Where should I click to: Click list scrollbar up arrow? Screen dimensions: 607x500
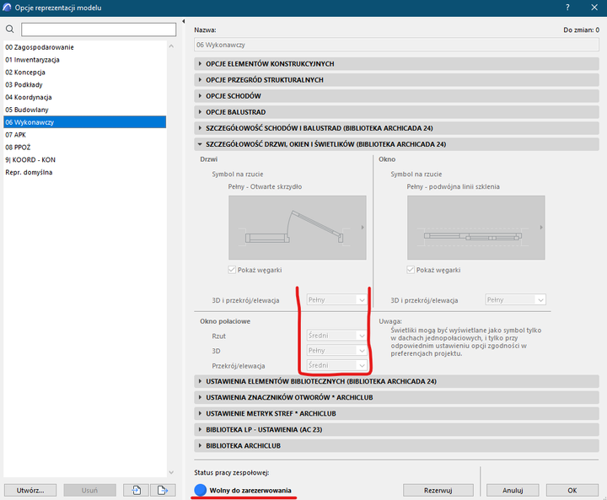(x=171, y=46)
